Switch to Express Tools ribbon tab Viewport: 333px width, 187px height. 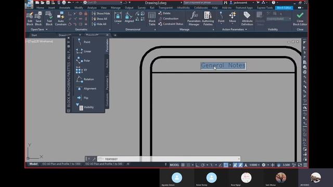[x=265, y=8]
